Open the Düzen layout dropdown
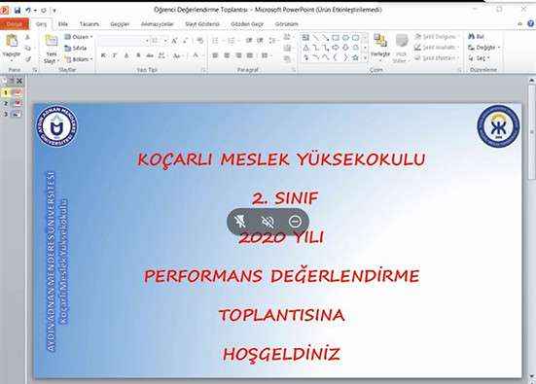536x384 pixels. pyautogui.click(x=79, y=37)
